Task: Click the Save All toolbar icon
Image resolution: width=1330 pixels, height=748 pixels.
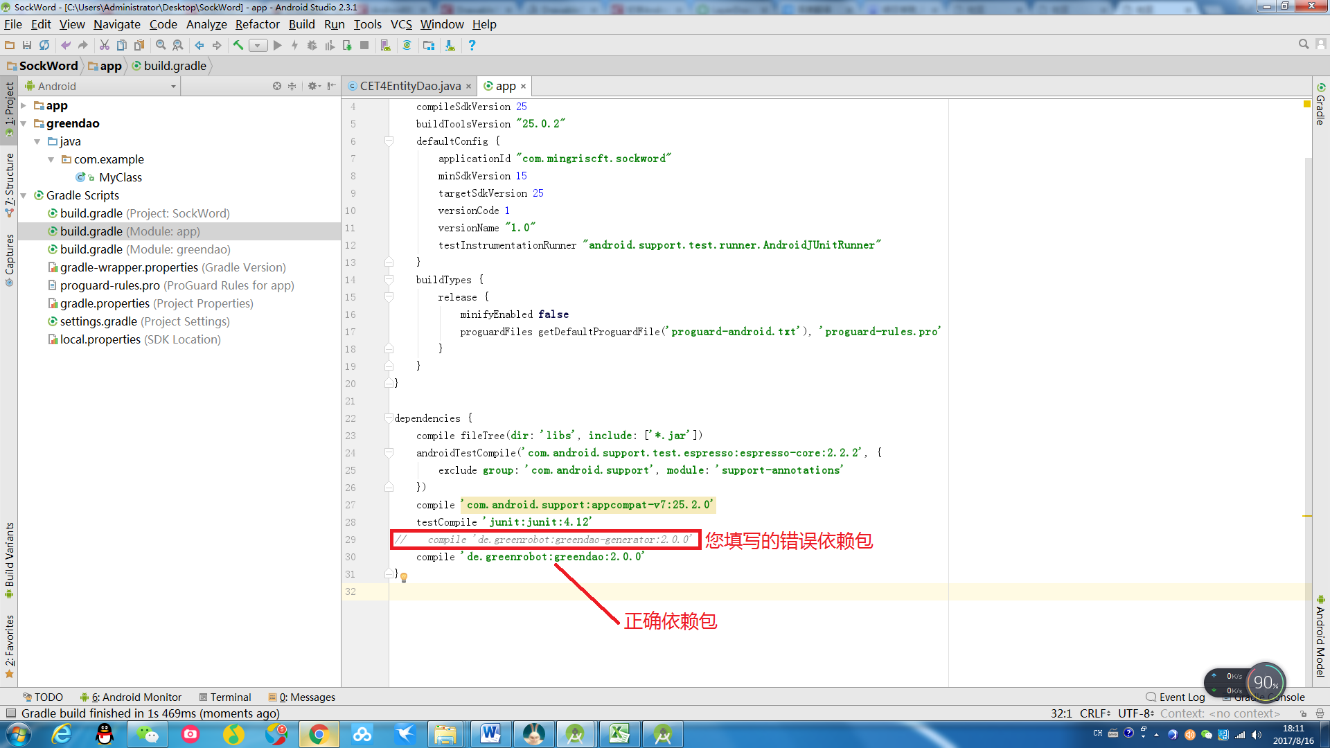Action: [27, 45]
